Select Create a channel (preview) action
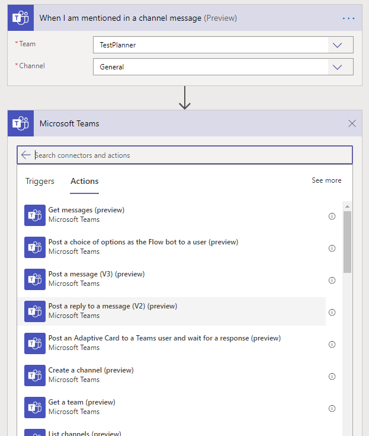This screenshot has width=369, height=436. pos(172,375)
